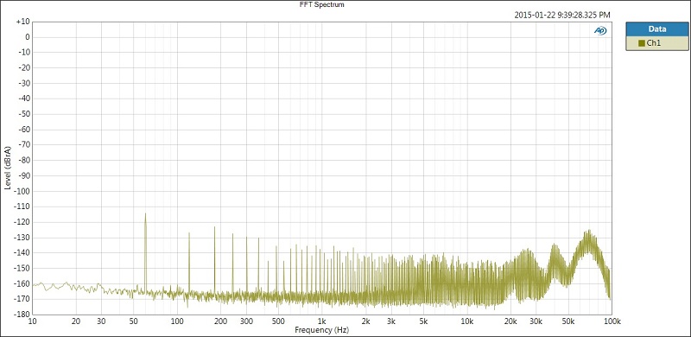
Task: Click the 50k frequency tick label
Action: (568, 321)
